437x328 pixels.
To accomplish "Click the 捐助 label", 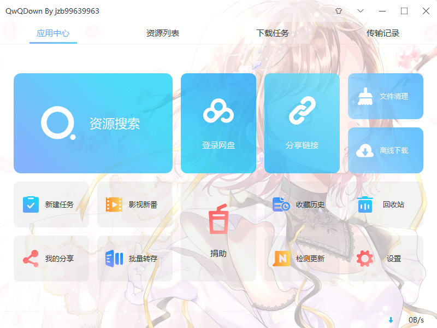I will 218,253.
